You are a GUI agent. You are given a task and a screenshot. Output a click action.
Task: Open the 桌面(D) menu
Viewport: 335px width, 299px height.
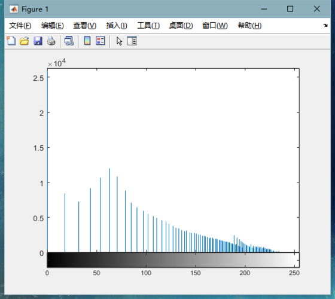click(181, 26)
